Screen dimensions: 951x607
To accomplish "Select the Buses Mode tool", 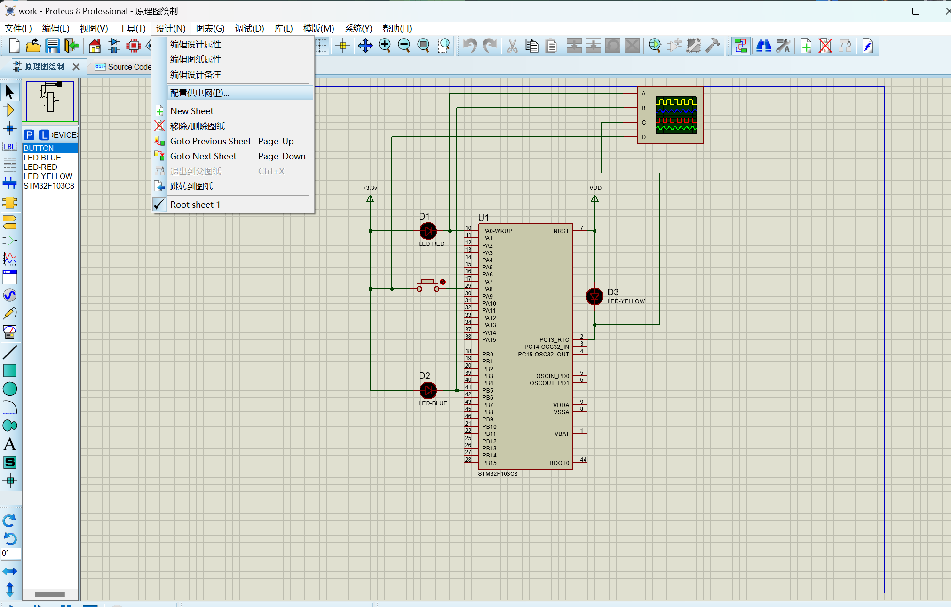I will tap(9, 183).
